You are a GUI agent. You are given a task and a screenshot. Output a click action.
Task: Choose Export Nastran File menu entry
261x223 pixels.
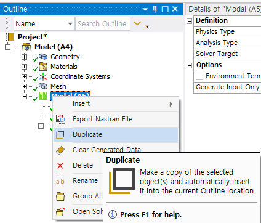pos(116,120)
